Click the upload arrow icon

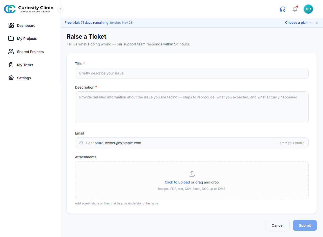(192, 174)
